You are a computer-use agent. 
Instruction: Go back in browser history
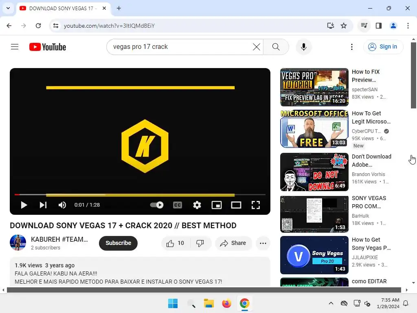pos(9,26)
